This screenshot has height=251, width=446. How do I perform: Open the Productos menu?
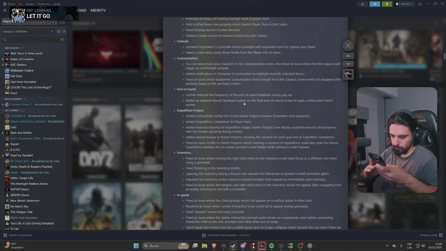click(44, 4)
